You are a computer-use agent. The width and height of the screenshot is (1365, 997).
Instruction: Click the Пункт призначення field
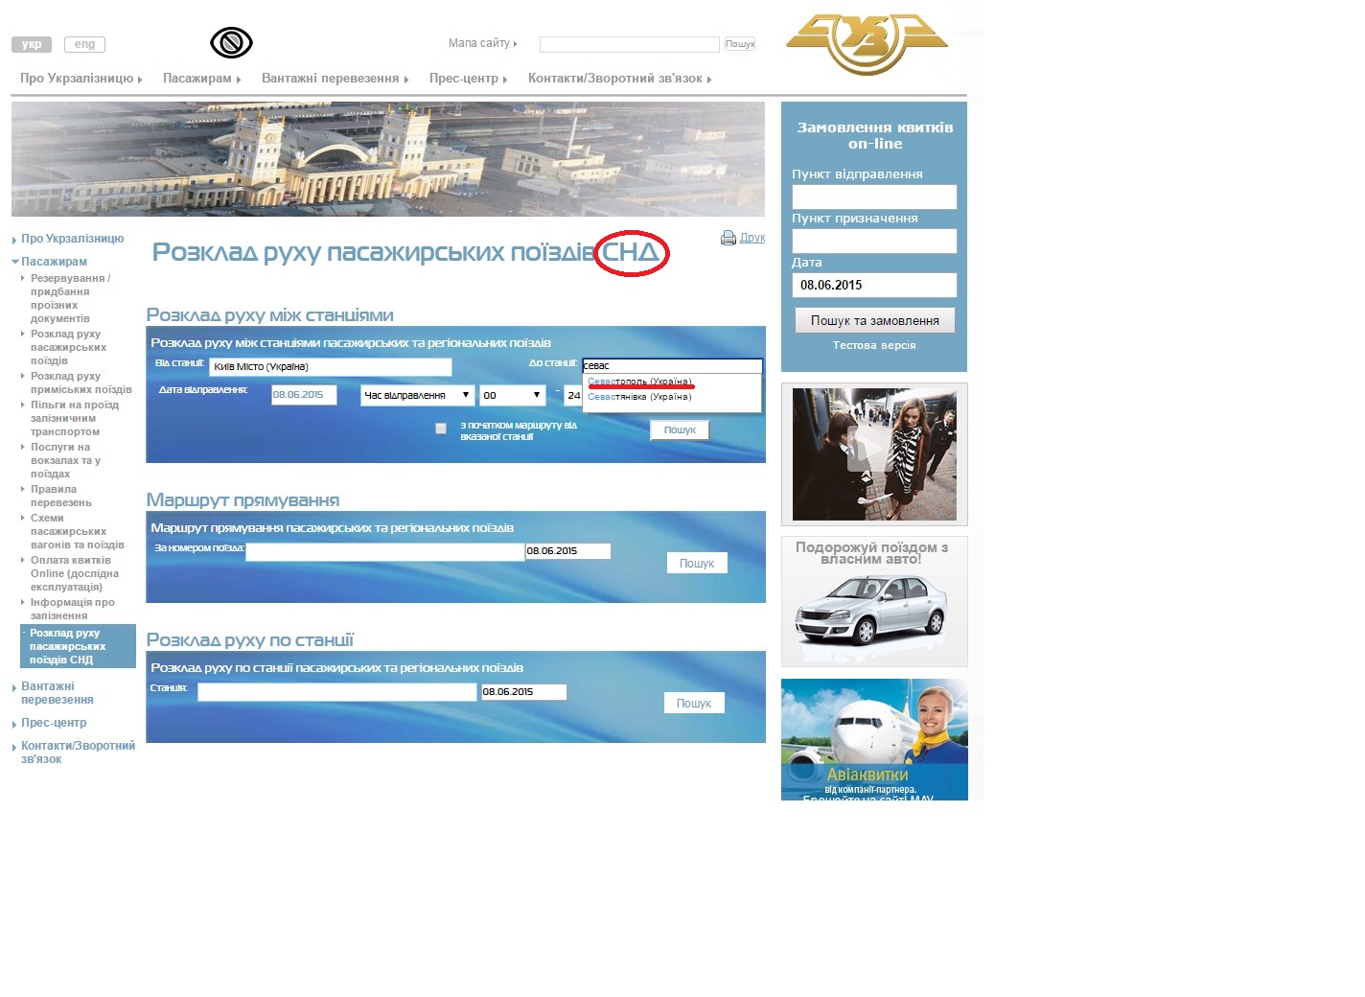coord(874,241)
